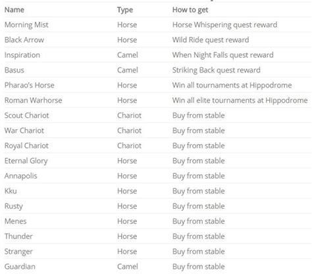Select Pharao's Horse entry

tap(29, 85)
